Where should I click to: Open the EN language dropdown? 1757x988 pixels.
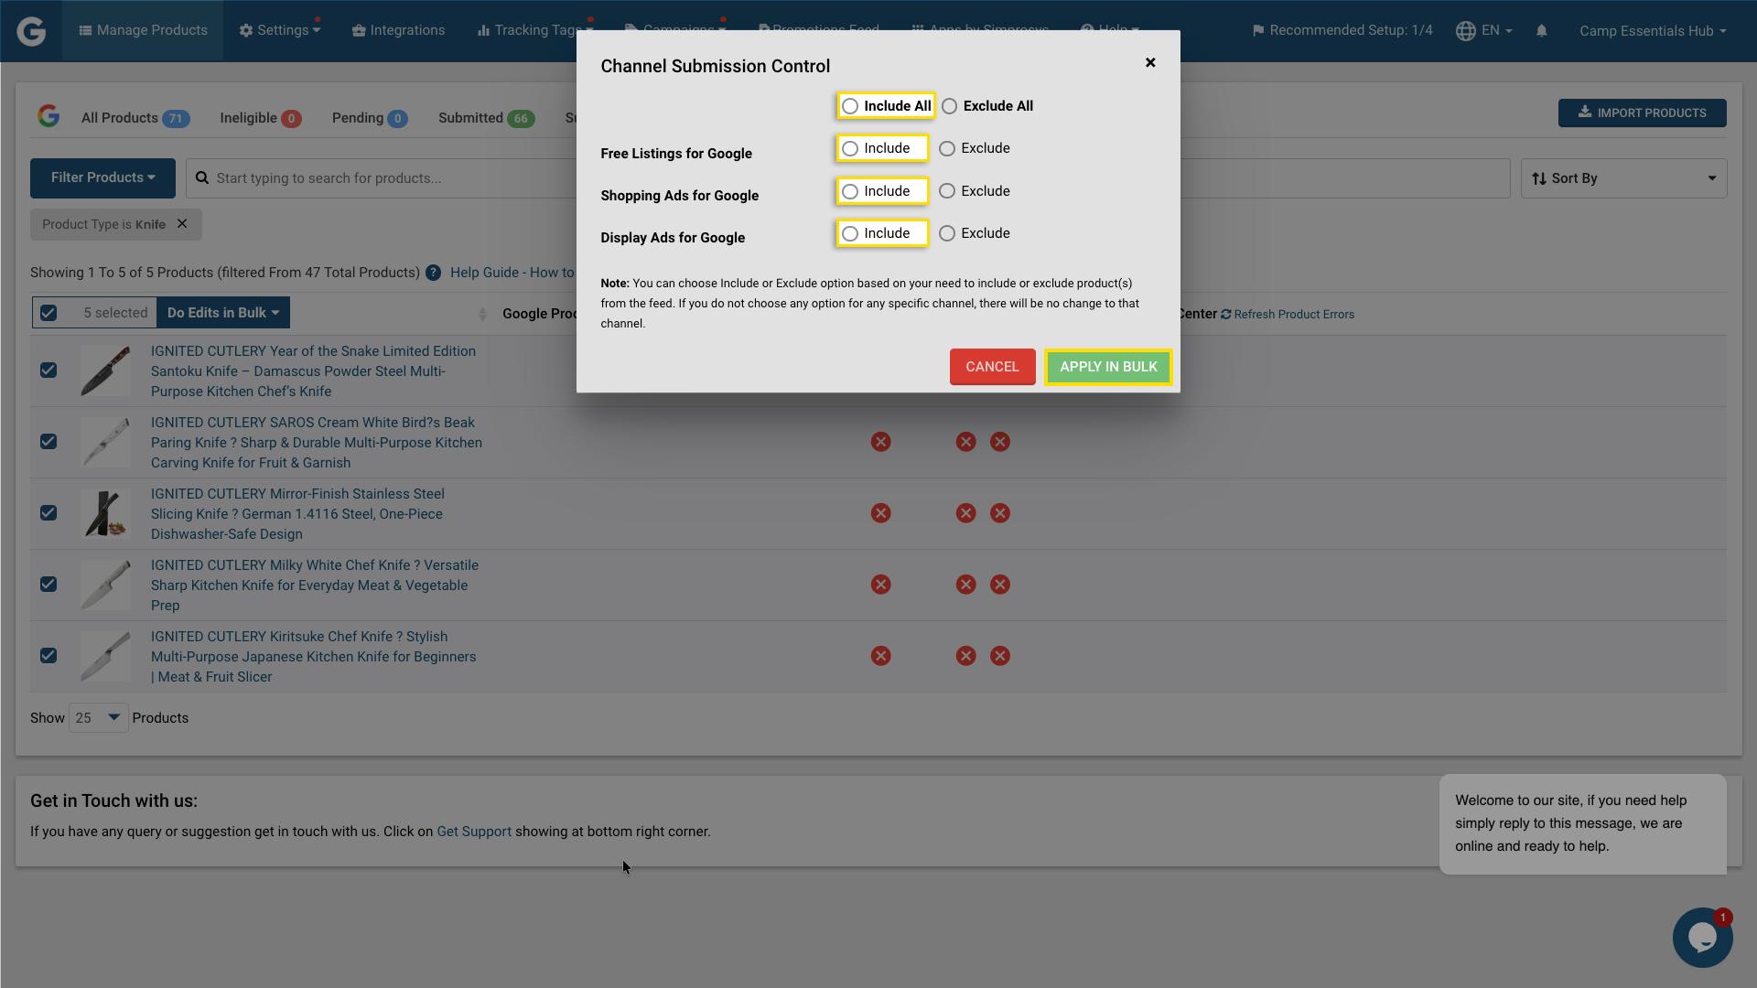[x=1484, y=30]
